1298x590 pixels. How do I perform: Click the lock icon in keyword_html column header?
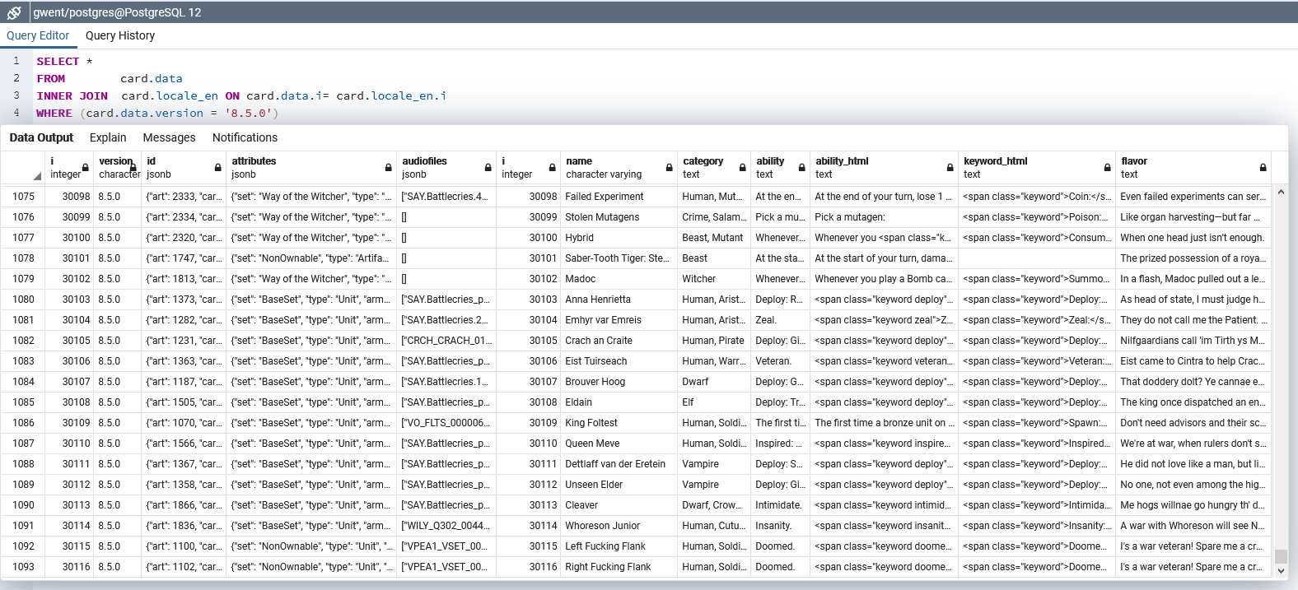pos(1108,168)
